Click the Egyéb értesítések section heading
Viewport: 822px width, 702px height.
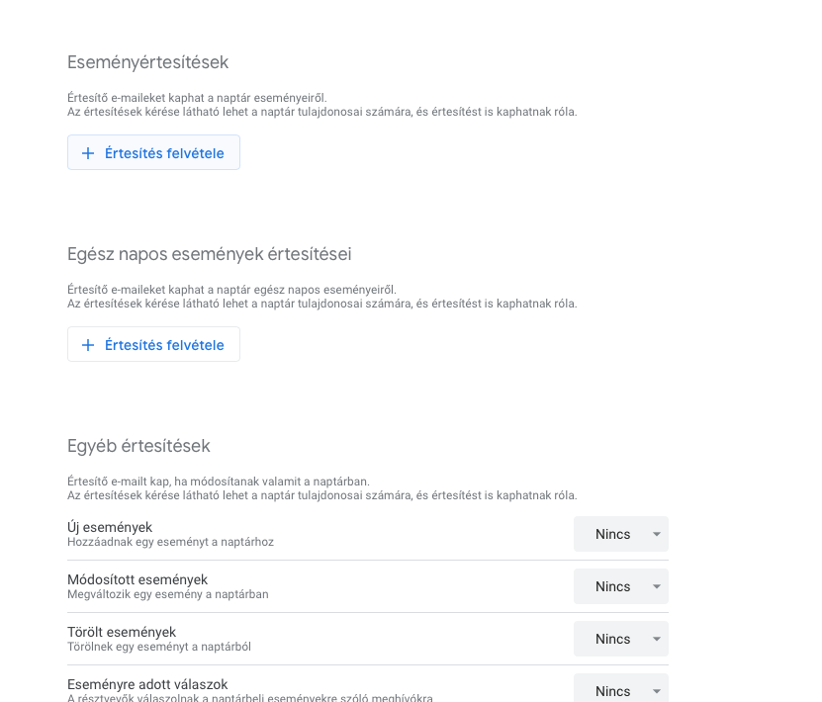pyautogui.click(x=138, y=446)
